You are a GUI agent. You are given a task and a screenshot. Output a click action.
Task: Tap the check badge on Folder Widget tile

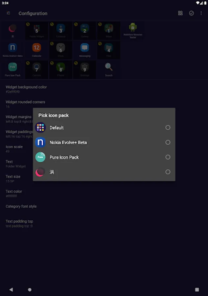pyautogui.click(x=28, y=24)
